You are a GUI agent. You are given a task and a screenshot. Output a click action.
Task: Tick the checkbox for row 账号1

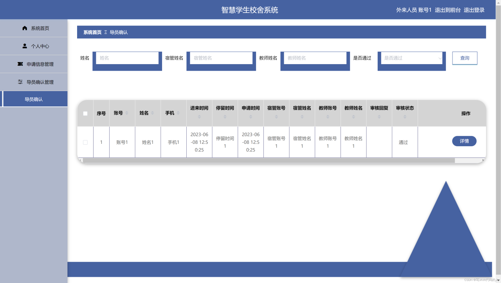pyautogui.click(x=85, y=142)
